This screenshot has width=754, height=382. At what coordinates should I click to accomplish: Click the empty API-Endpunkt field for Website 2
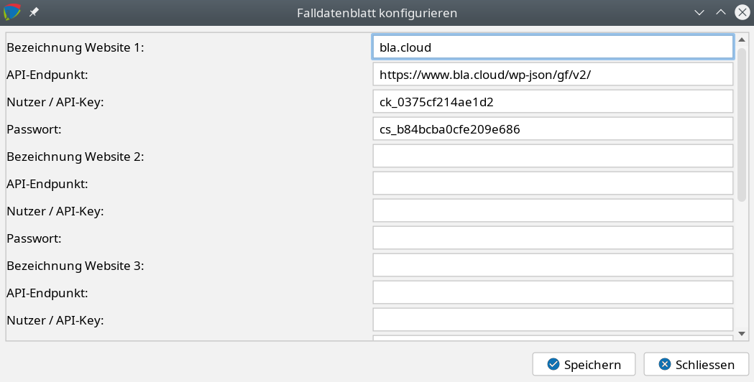pos(552,184)
